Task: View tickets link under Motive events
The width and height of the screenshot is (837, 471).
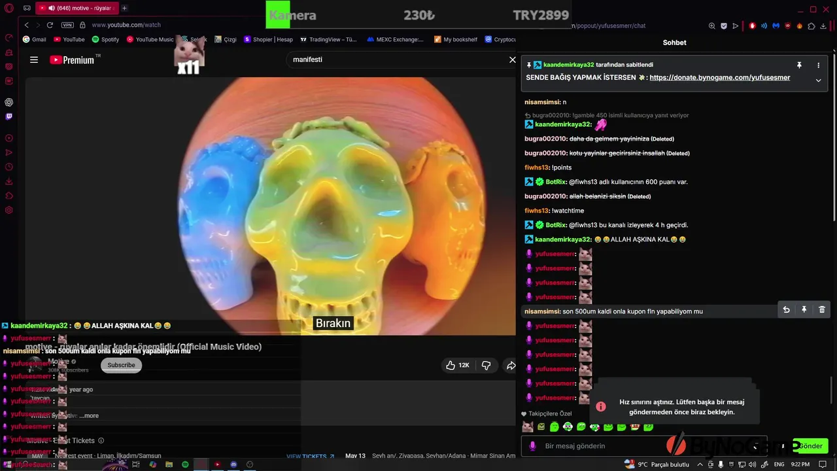Action: tap(311, 457)
